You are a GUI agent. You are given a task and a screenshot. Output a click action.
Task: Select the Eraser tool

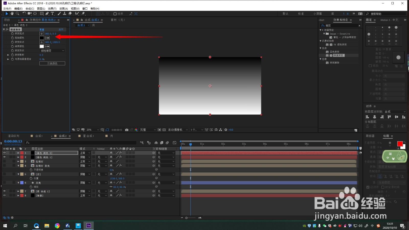pos(70,14)
